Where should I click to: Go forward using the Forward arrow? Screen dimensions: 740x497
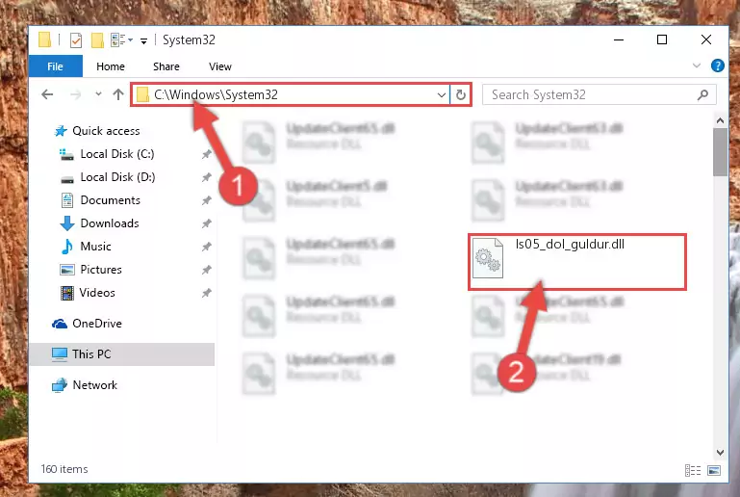pos(75,94)
